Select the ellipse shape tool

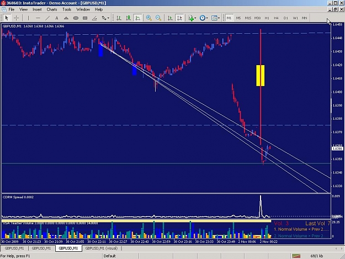[76, 18]
